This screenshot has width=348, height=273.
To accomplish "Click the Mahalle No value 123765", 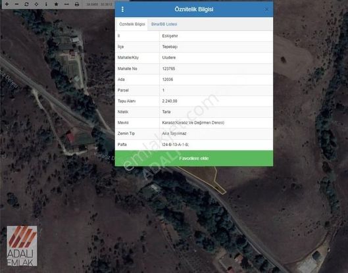I will 168,68.
